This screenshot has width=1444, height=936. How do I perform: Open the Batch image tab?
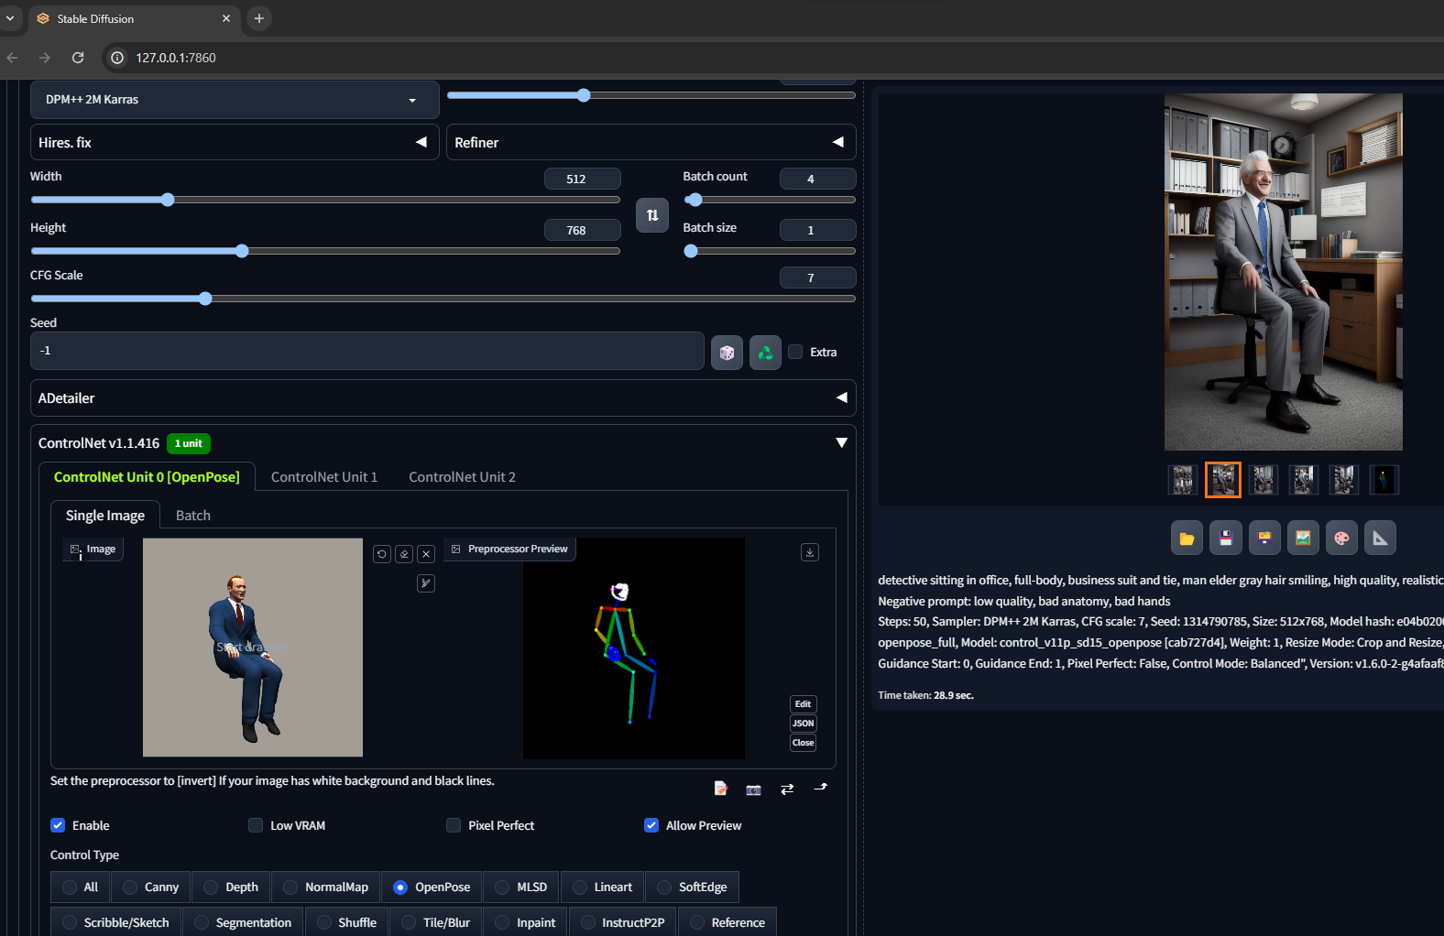[193, 516]
